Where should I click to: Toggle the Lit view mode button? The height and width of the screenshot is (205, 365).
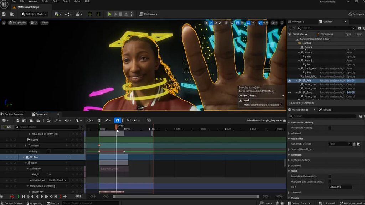point(34,22)
